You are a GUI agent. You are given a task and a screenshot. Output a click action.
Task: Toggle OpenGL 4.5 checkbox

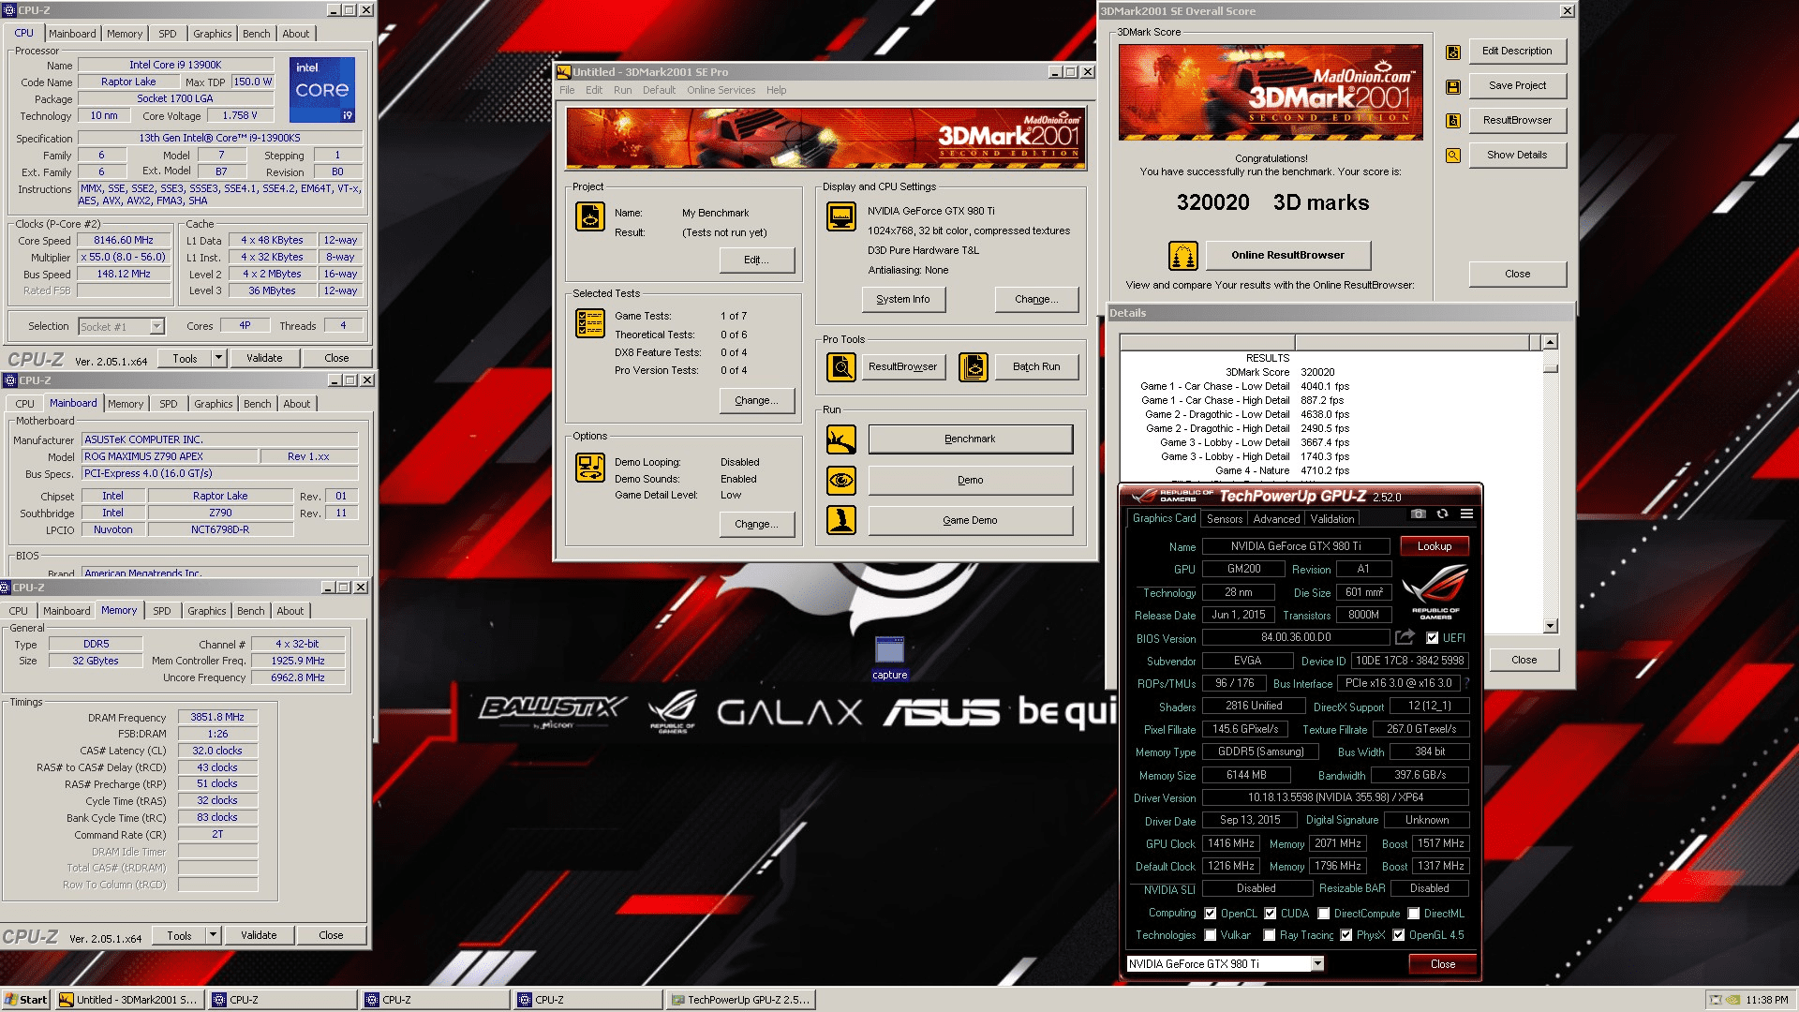1398,935
